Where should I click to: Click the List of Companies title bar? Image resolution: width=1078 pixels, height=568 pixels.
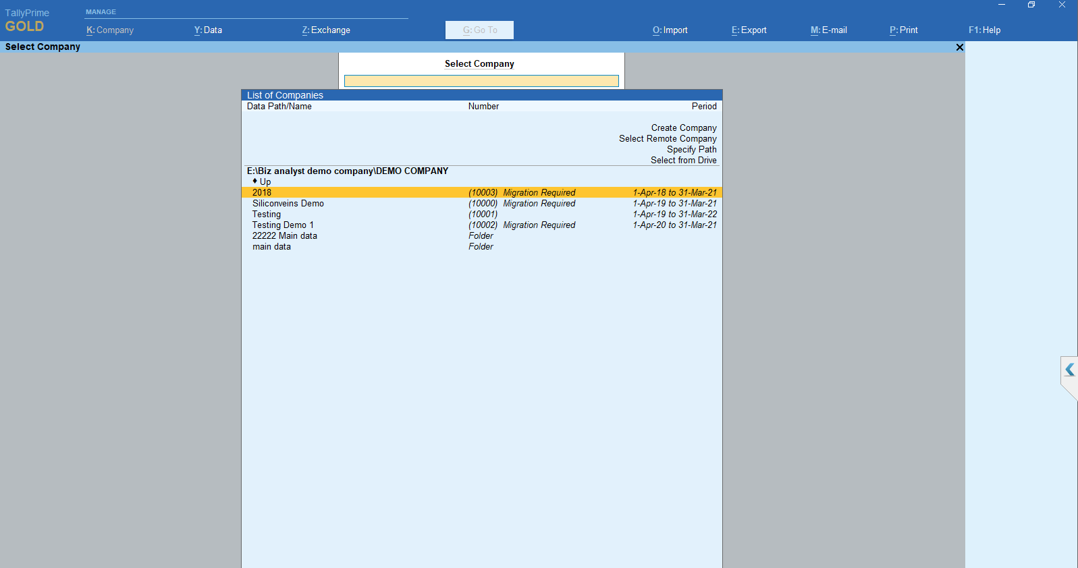click(482, 95)
